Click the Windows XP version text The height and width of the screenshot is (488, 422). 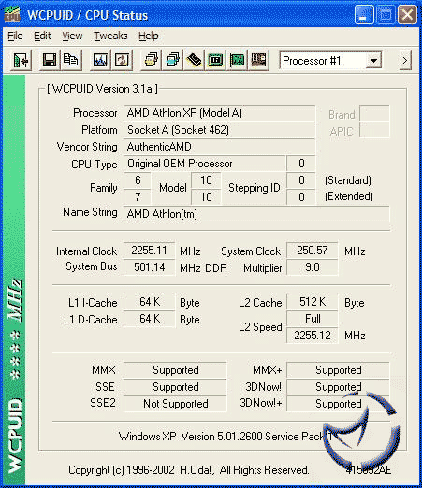(x=226, y=437)
